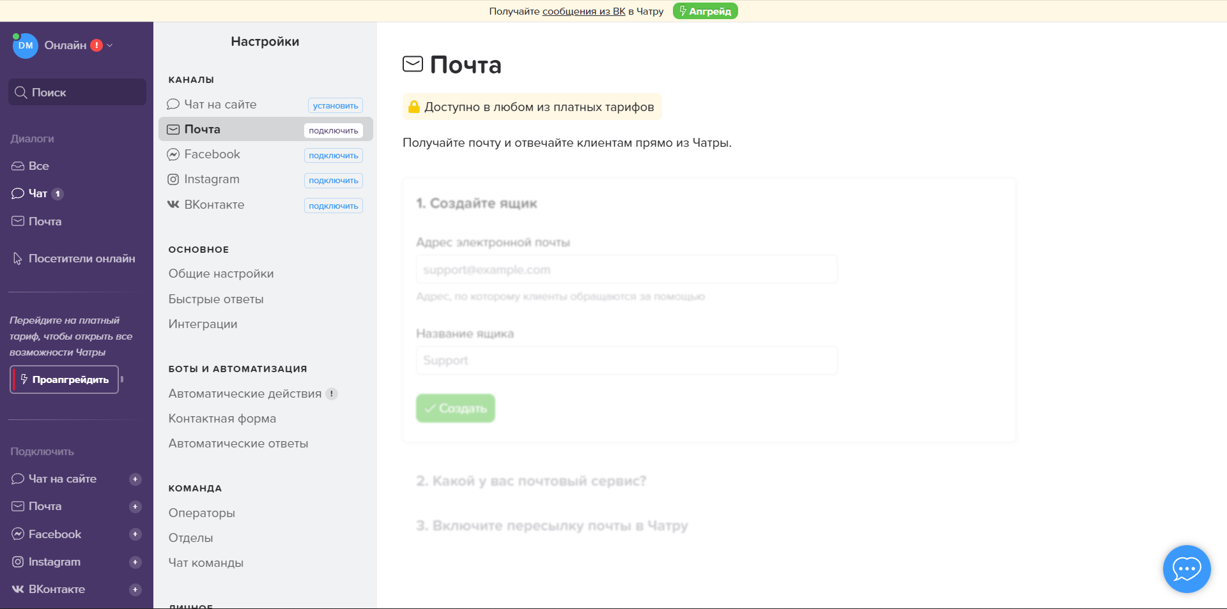Image resolution: width=1227 pixels, height=609 pixels.
Task: Open the Online status dropdown chevron
Action: point(110,45)
